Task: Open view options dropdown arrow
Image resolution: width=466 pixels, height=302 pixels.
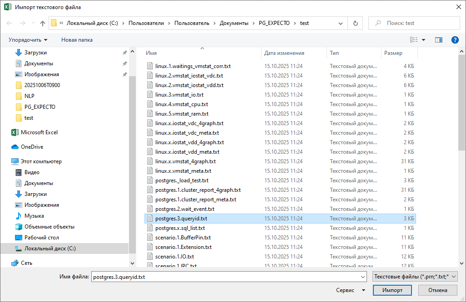Action: [423, 40]
